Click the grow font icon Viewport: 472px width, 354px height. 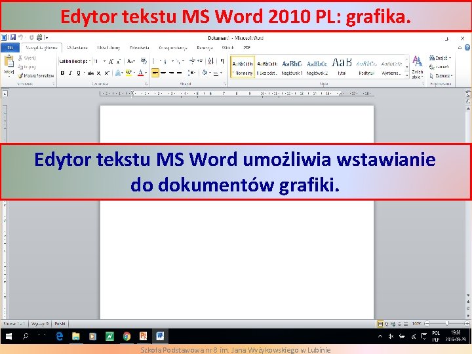(111, 62)
